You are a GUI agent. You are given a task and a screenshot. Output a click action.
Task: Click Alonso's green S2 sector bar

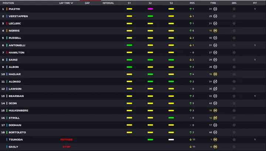click(150, 82)
